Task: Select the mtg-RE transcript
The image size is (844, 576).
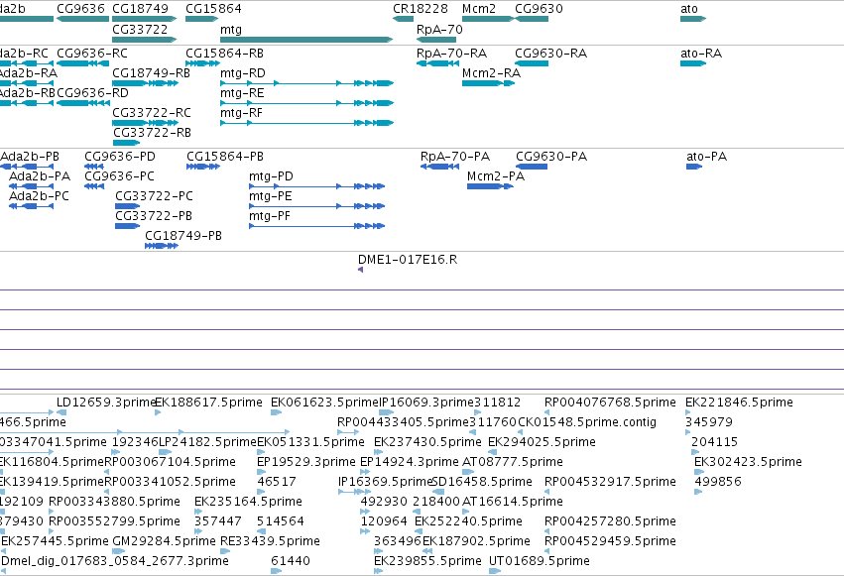Action: [306, 103]
